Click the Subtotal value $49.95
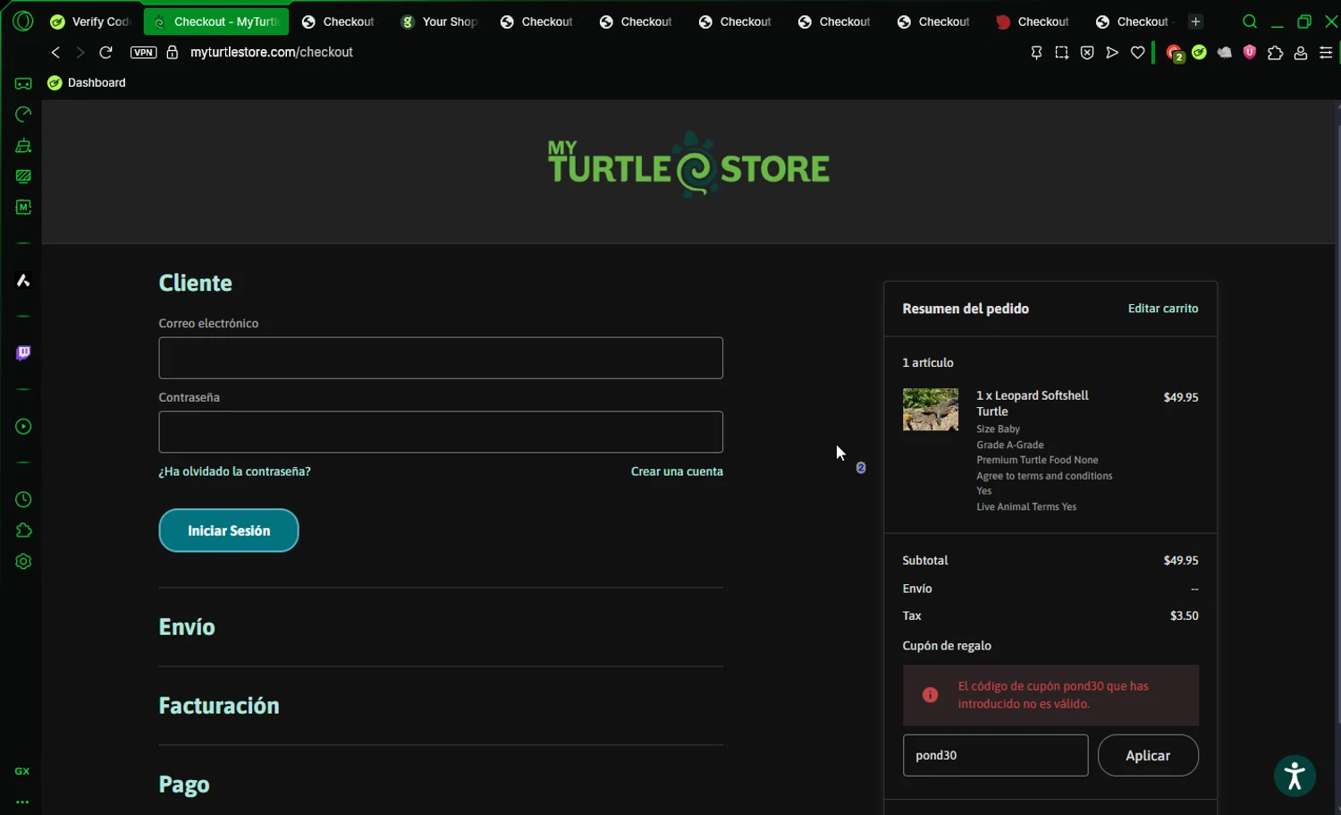 coord(1181,561)
